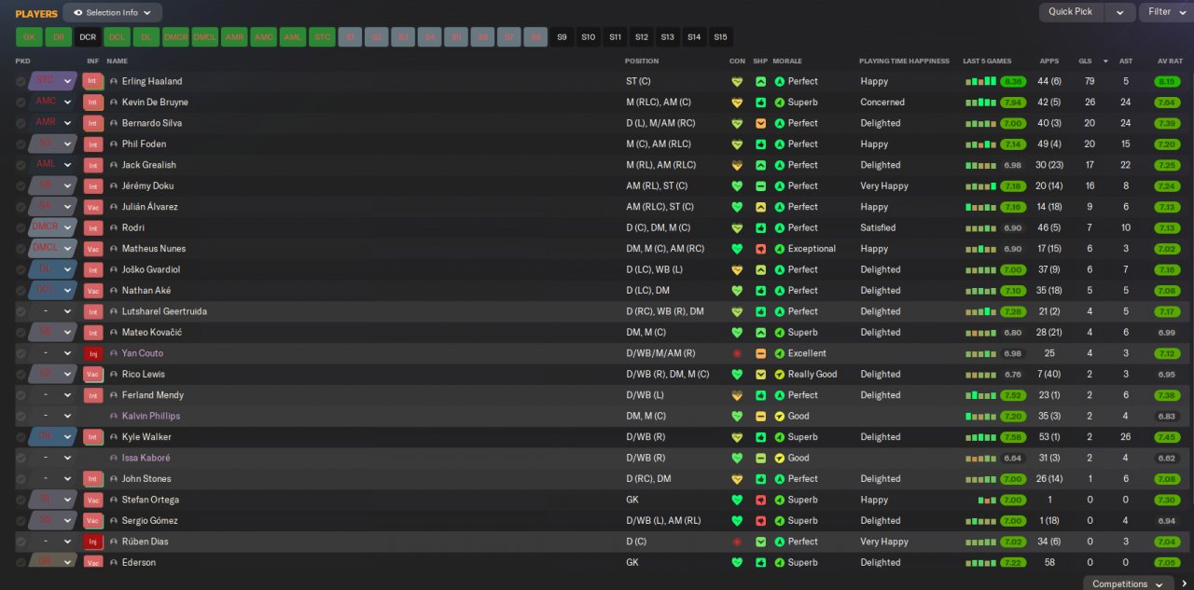Select the S9 substitute slot tab
1194x590 pixels.
click(562, 37)
